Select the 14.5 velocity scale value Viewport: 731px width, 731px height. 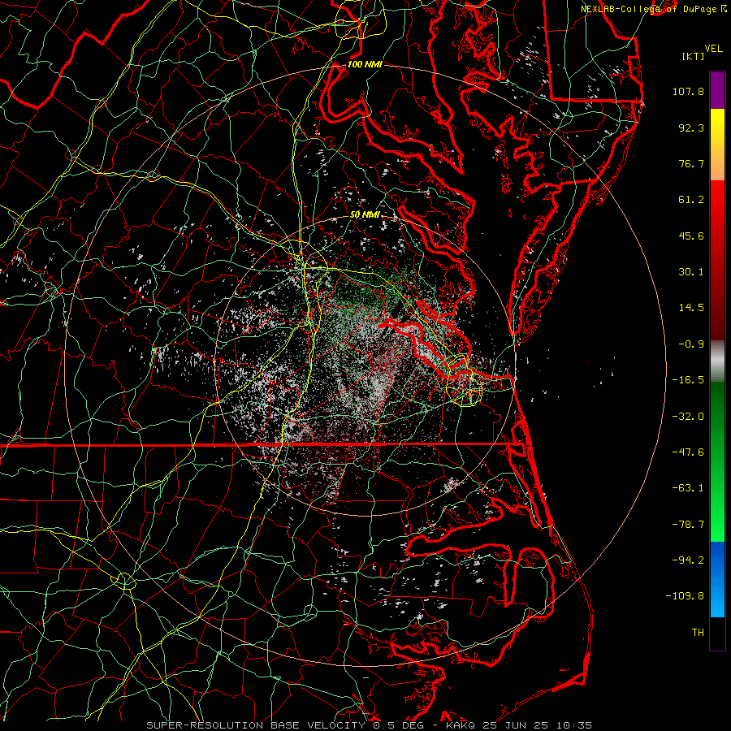691,308
